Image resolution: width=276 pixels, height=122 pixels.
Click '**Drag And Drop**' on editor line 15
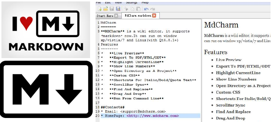click(x=127, y=94)
